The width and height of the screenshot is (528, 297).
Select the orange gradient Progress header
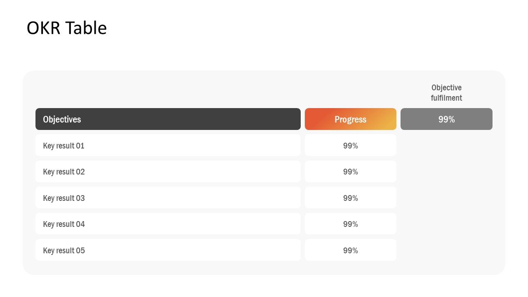(350, 119)
